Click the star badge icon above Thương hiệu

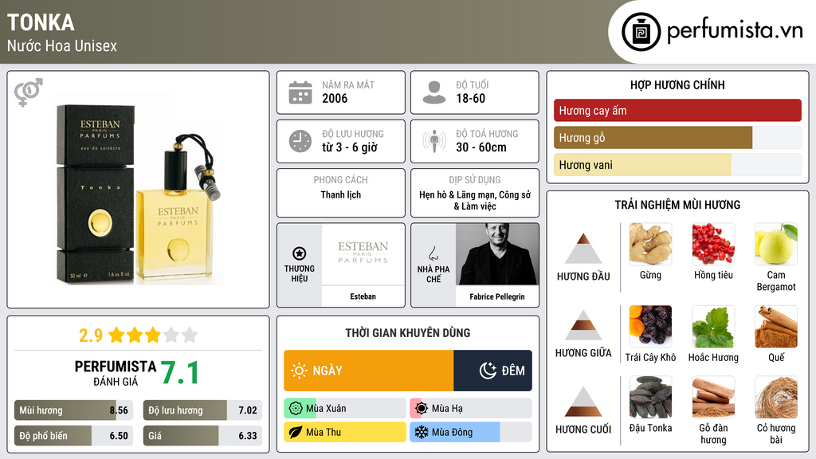300,253
